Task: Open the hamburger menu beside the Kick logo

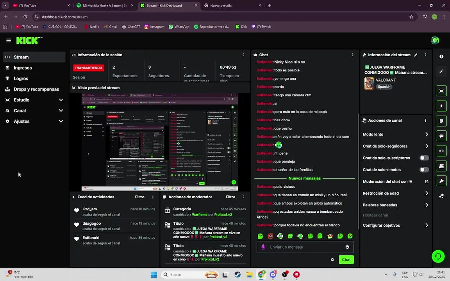Action: 9,41
